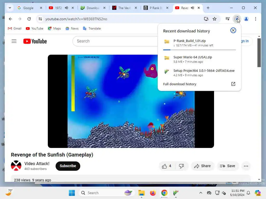Switch to The Vault tab
The height and width of the screenshot is (199, 266).
[x=124, y=8]
